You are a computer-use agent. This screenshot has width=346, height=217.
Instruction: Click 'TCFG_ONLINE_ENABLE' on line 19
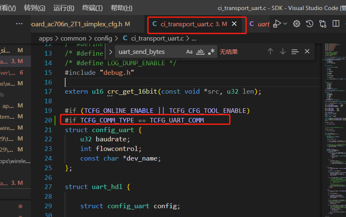pos(119,111)
